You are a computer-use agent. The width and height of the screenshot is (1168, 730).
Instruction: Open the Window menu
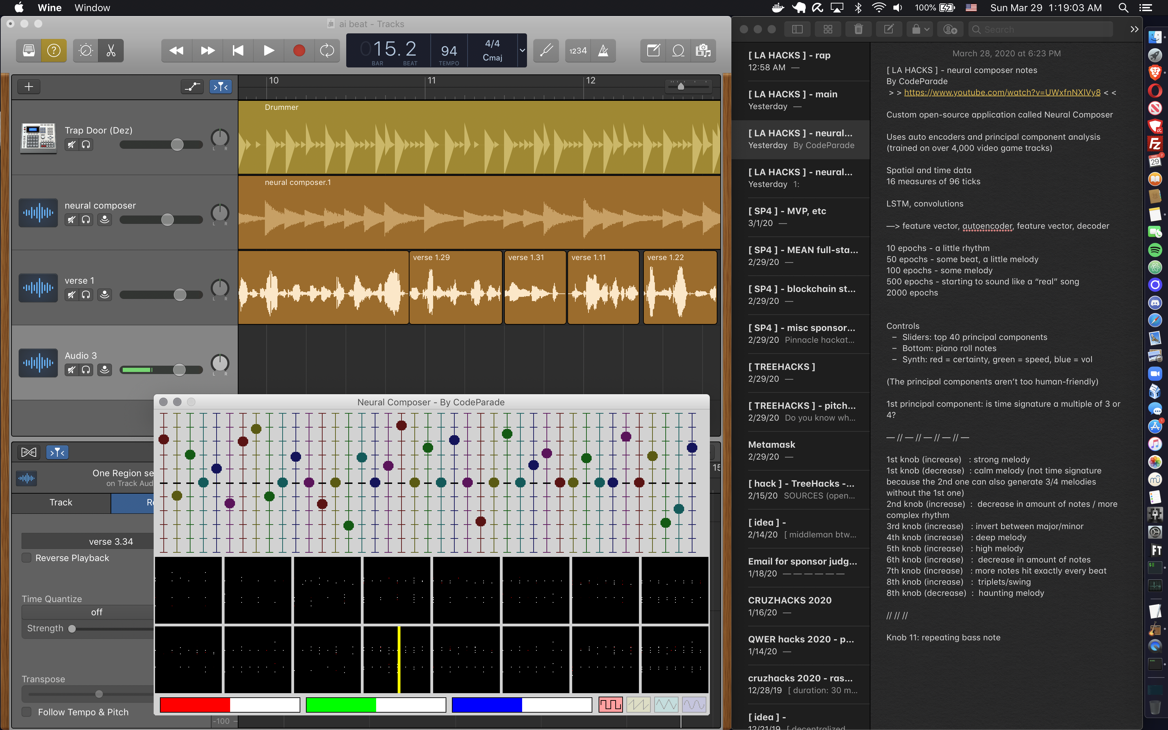click(92, 8)
